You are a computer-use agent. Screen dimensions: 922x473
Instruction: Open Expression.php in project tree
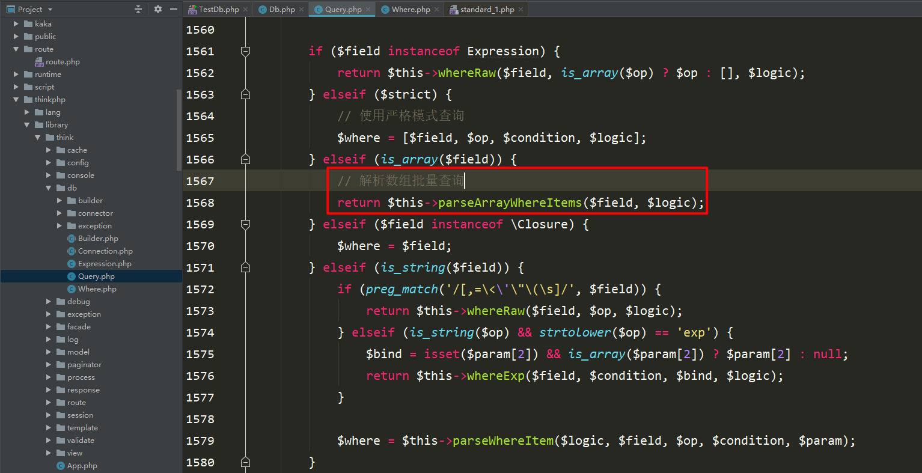tap(105, 264)
